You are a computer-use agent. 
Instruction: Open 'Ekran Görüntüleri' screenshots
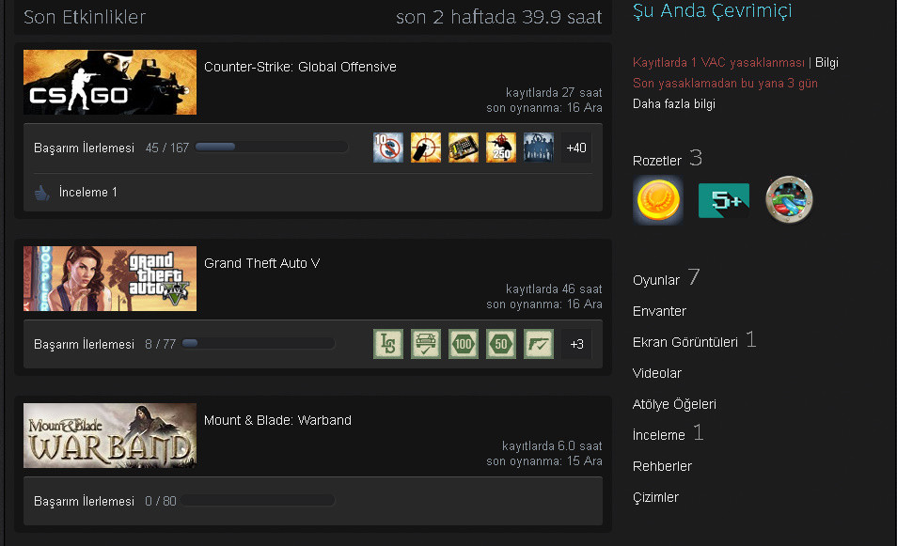point(685,342)
